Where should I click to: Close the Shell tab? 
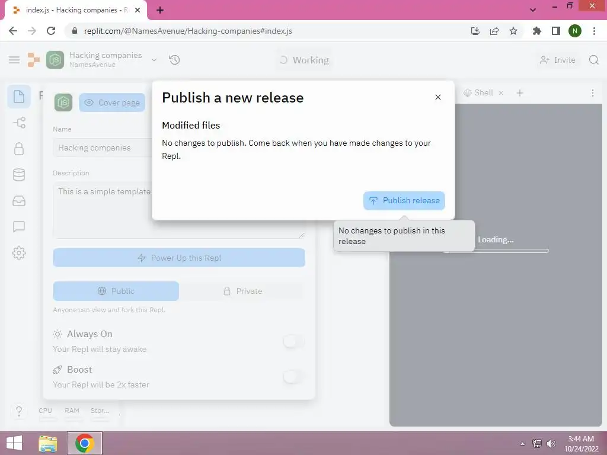coord(500,93)
